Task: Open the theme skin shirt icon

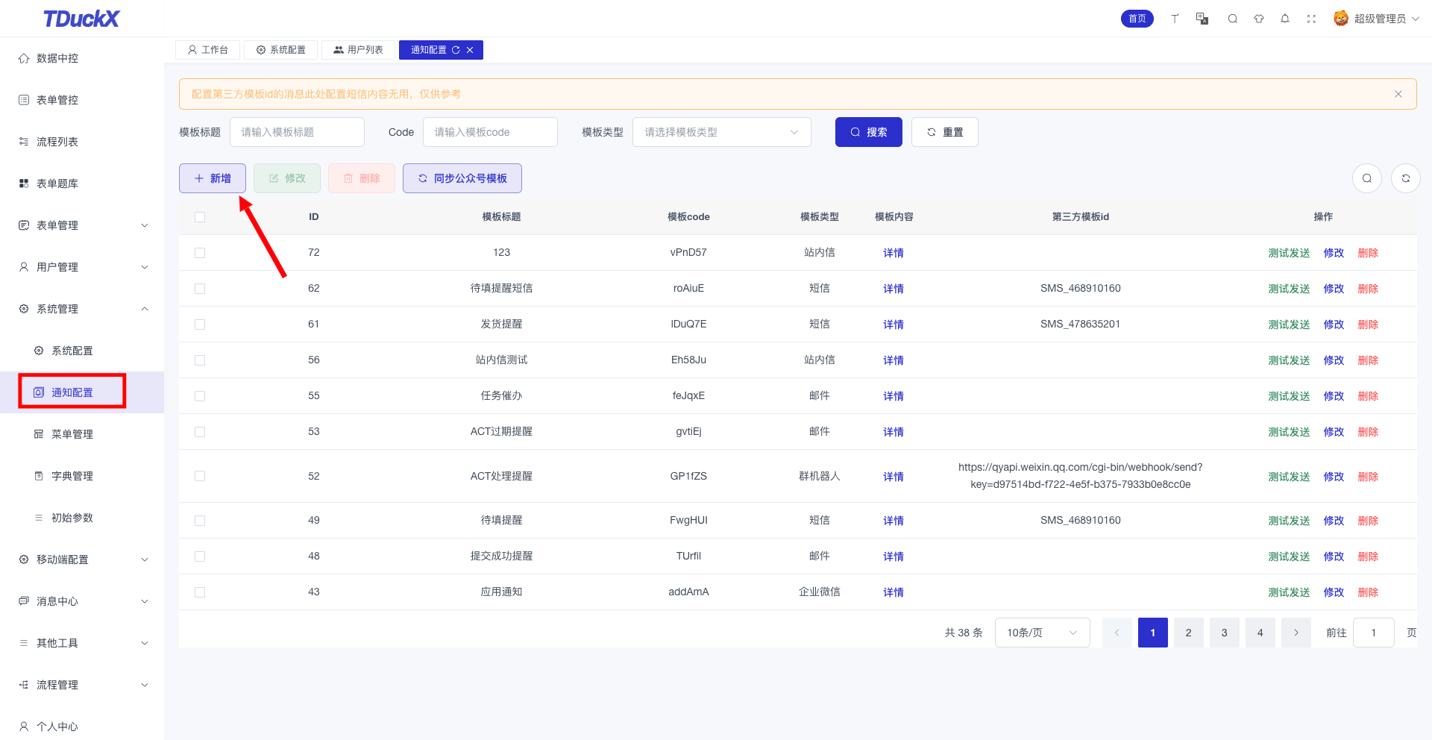Action: pyautogui.click(x=1259, y=19)
